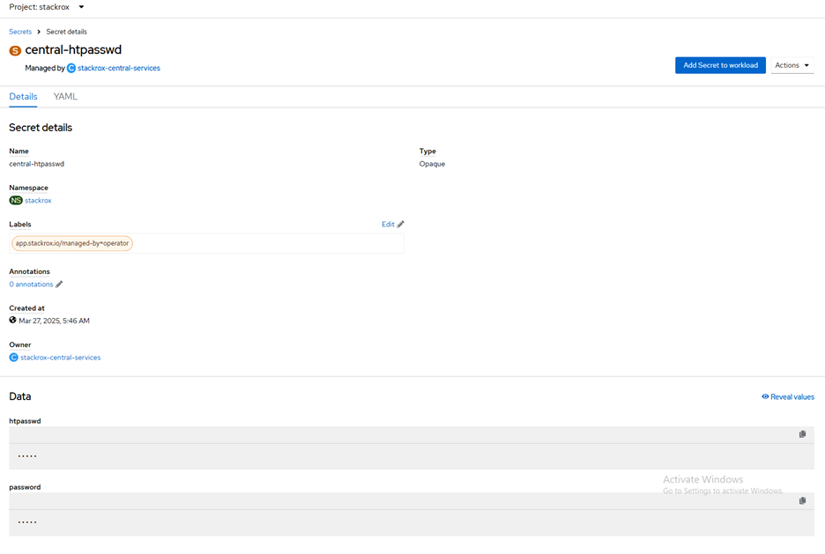
Task: Click the blue C icon beside Owner link
Action: pyautogui.click(x=14, y=358)
